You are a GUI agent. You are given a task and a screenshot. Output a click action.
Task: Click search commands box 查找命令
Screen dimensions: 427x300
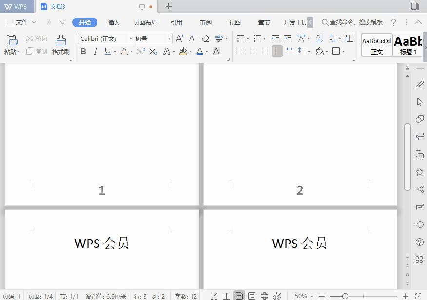352,22
